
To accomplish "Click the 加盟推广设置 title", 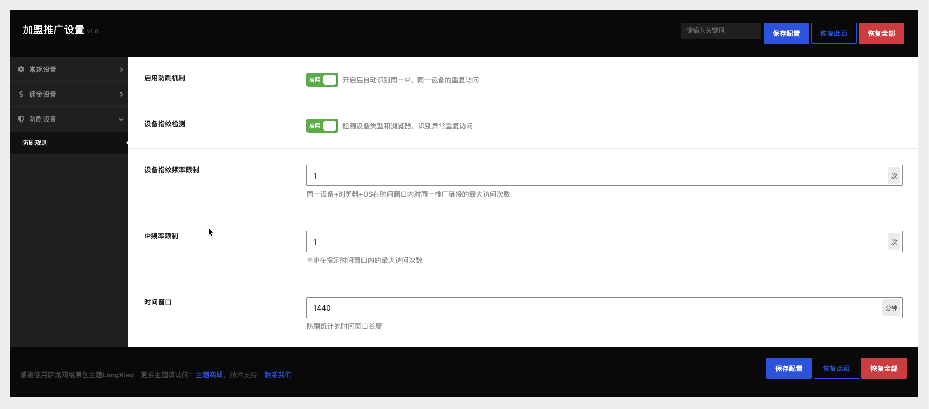I will (53, 30).
